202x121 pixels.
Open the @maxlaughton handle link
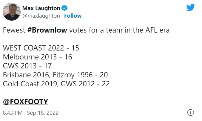pyautogui.click(x=41, y=16)
